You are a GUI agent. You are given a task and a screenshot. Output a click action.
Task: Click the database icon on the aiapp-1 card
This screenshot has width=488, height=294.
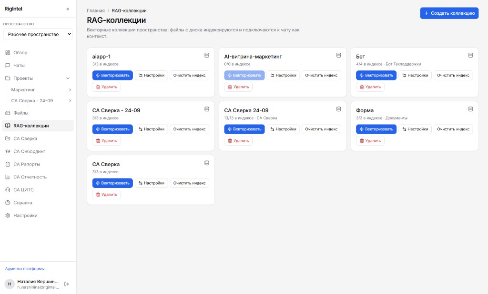coord(207,55)
